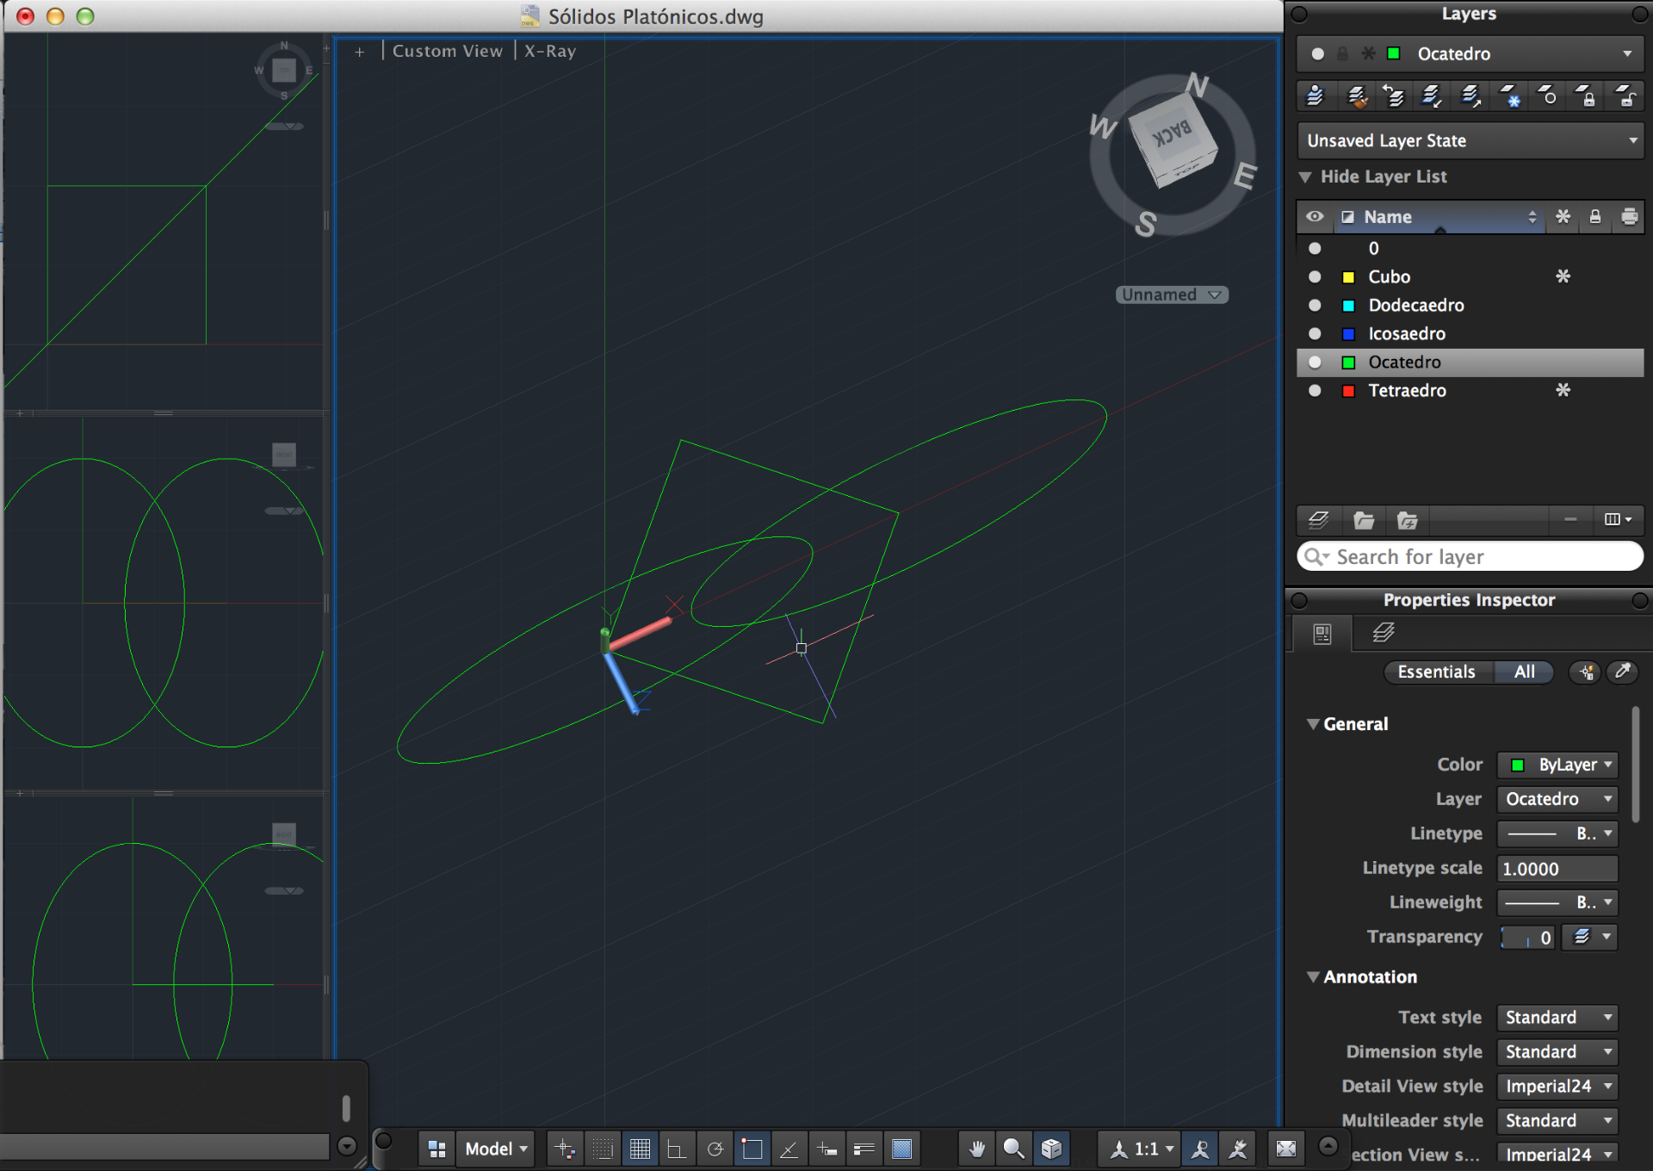1653x1171 pixels.
Task: Toggle Annotation Visibility in status bar
Action: [x=1199, y=1149]
